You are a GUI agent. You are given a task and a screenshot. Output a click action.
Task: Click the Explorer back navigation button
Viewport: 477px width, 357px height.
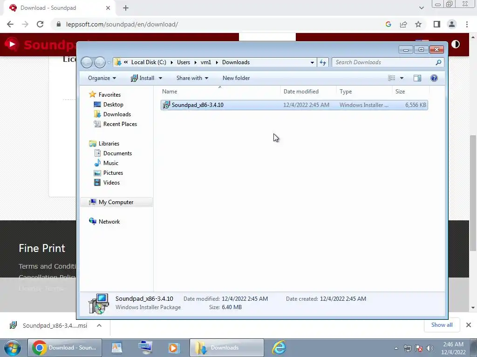(x=87, y=62)
